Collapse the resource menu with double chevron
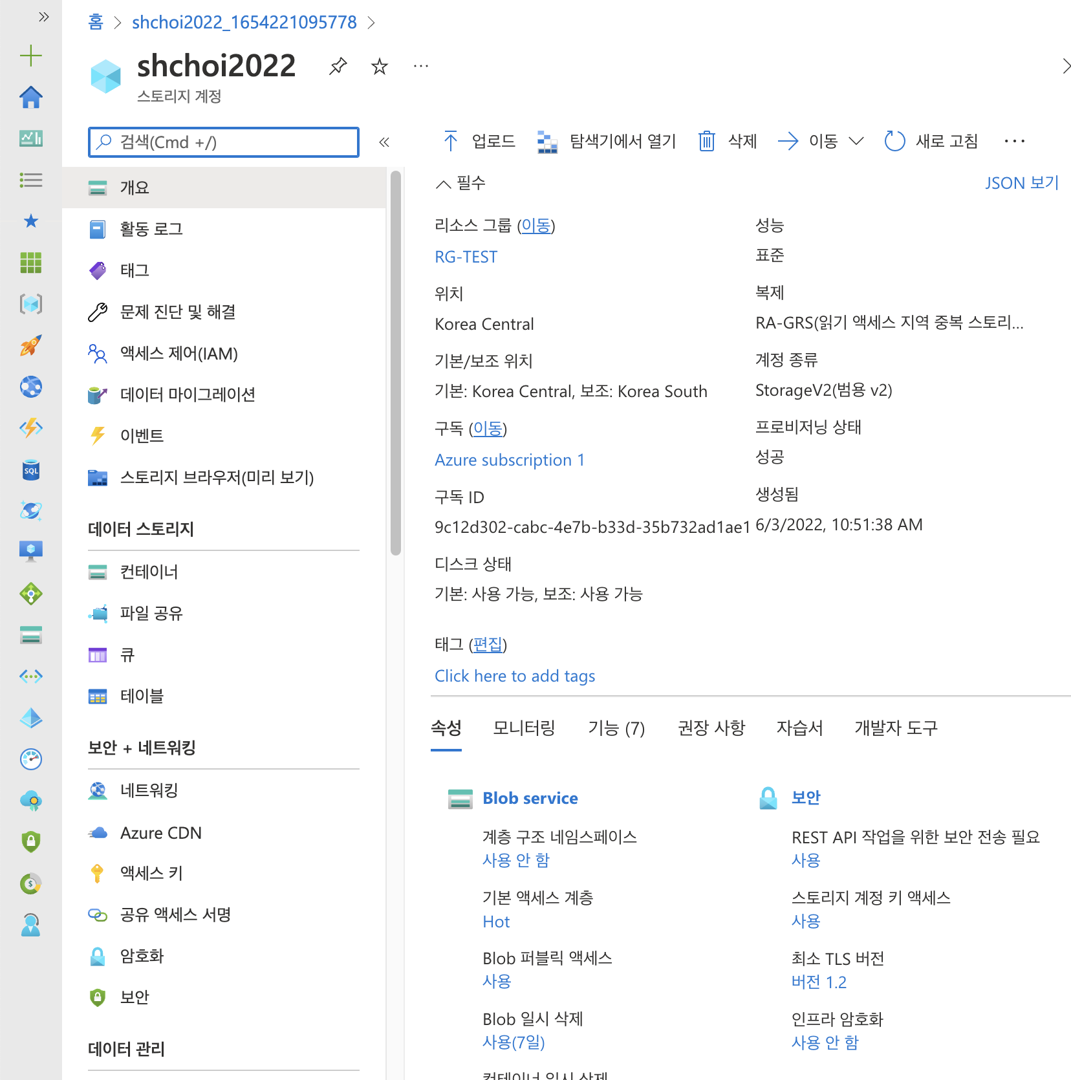The image size is (1071, 1080). click(384, 142)
